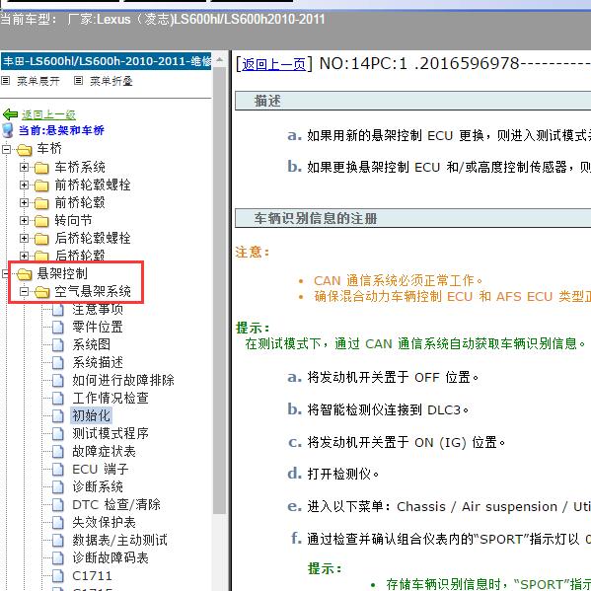The image size is (591, 591).
Task: Open the C1711 trouble code document
Action: click(x=92, y=575)
